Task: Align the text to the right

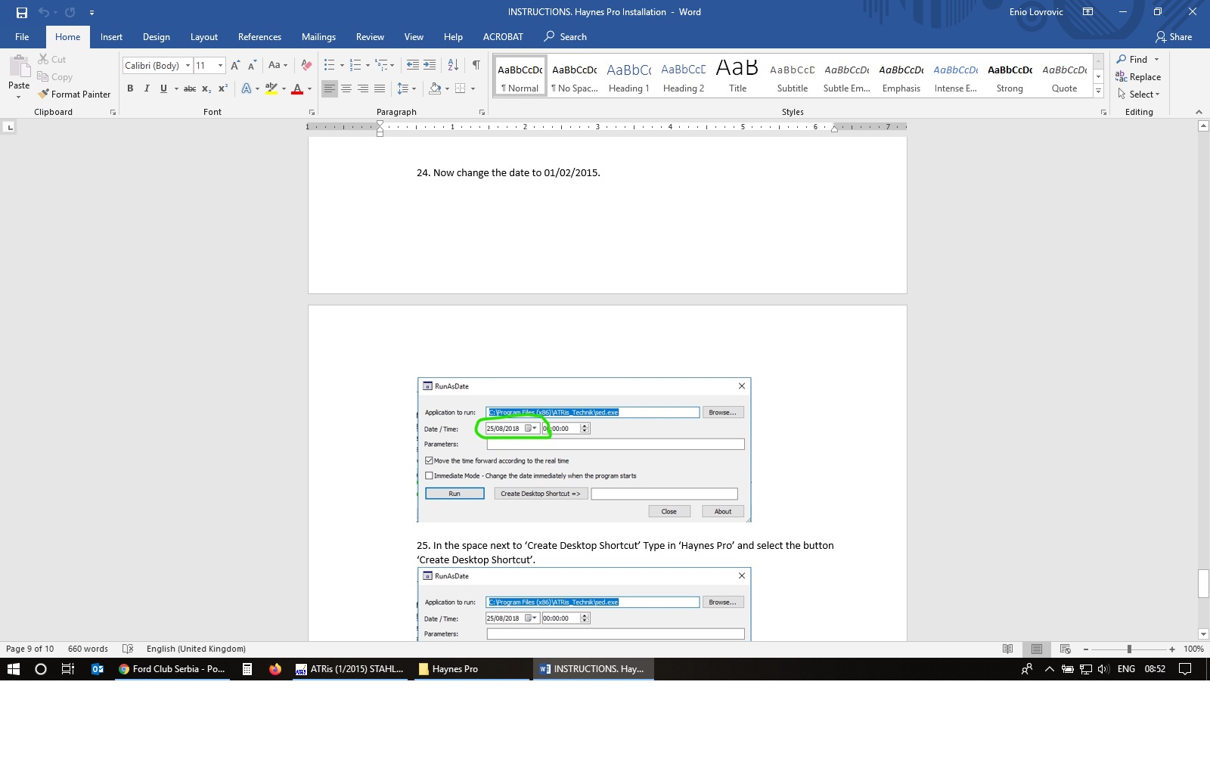Action: pyautogui.click(x=363, y=88)
